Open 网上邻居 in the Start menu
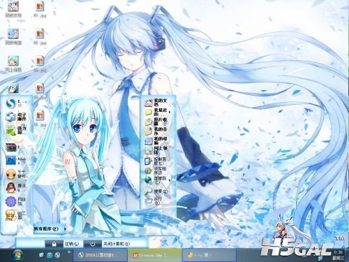 (x=156, y=150)
